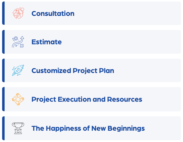Click the blue rocket icon
Image resolution: width=183 pixels, height=142 pixels.
(18, 70)
